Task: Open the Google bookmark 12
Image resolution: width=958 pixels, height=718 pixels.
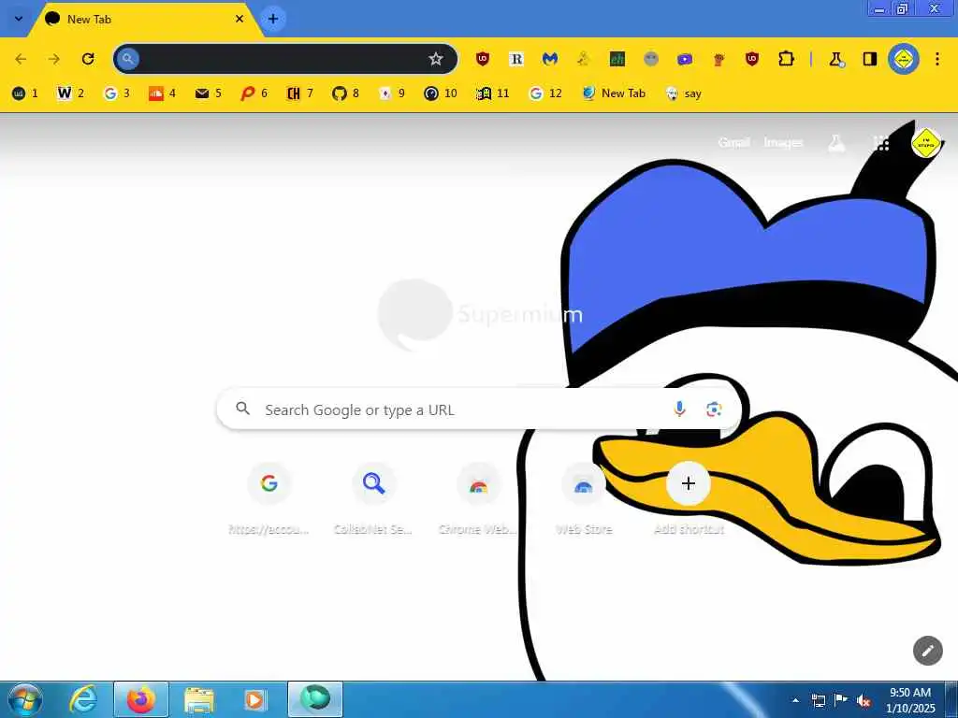Action: click(x=545, y=93)
